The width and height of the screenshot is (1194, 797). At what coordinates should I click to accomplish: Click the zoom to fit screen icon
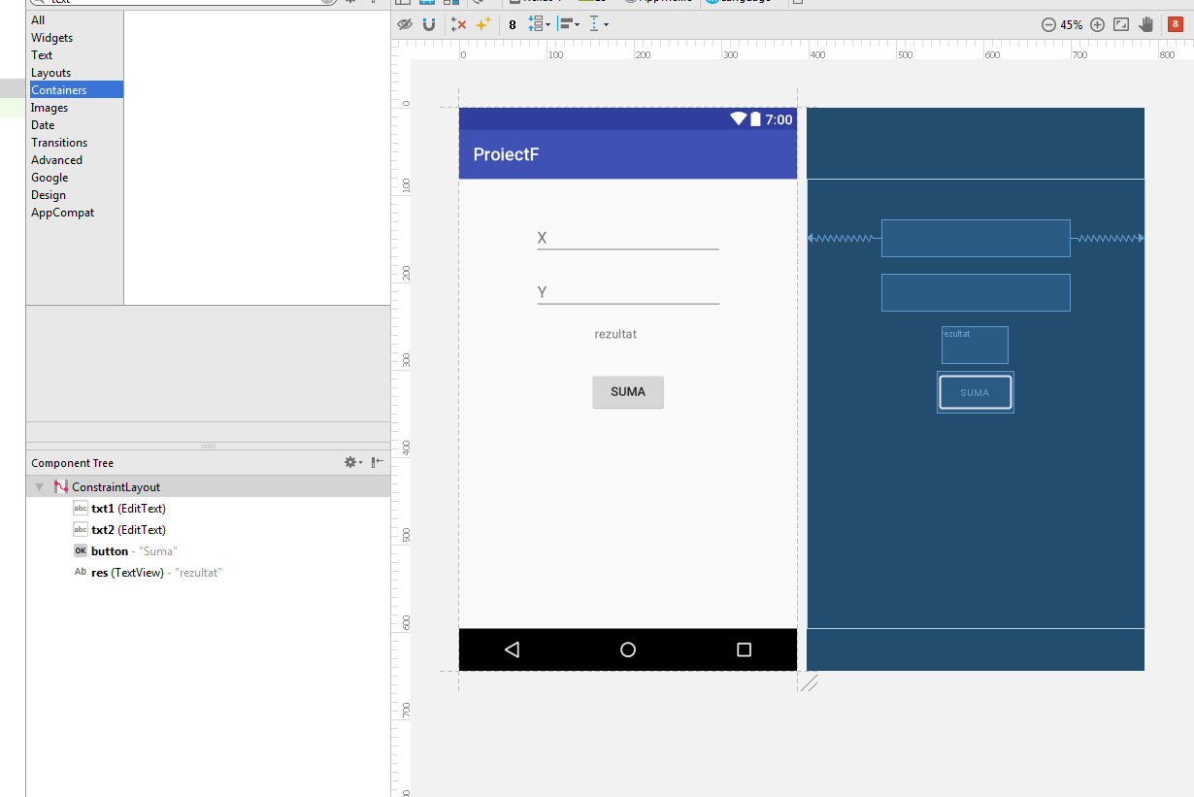(1121, 25)
